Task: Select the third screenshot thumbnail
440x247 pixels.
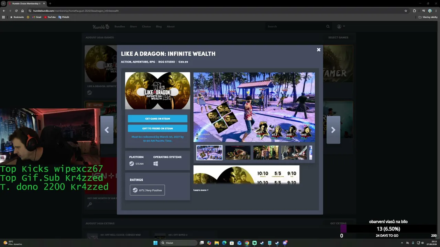Action: 266,153
